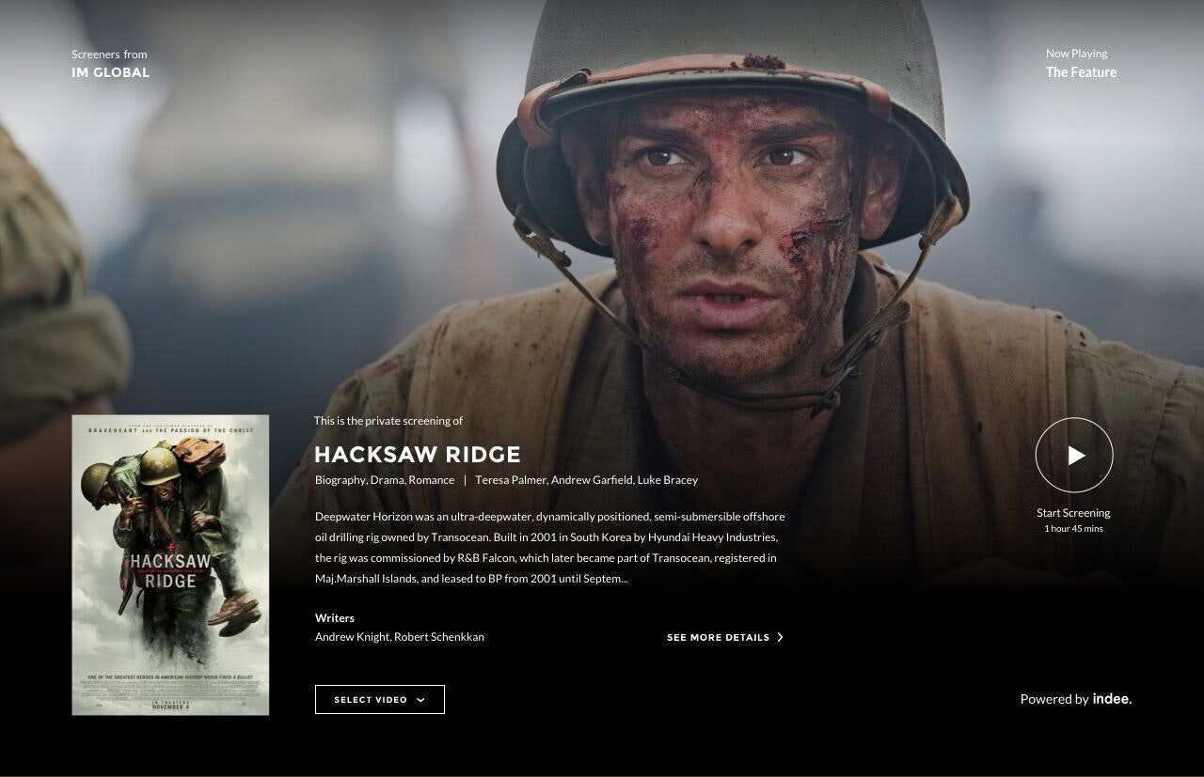The width and height of the screenshot is (1204, 777).
Task: Click the Hacksaw Ridge poster thumbnail
Action: [x=170, y=565]
